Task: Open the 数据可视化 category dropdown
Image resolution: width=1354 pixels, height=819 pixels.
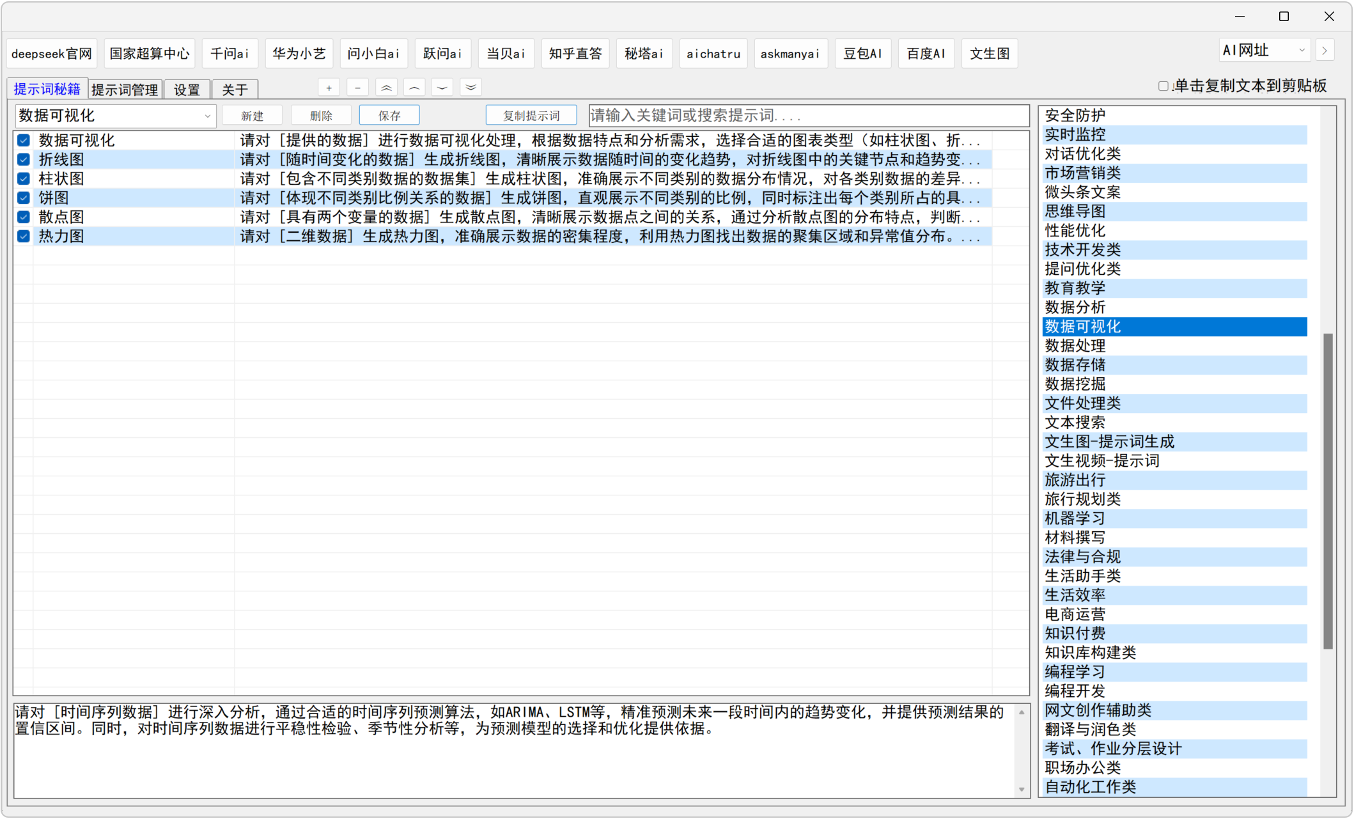Action: tap(116, 116)
